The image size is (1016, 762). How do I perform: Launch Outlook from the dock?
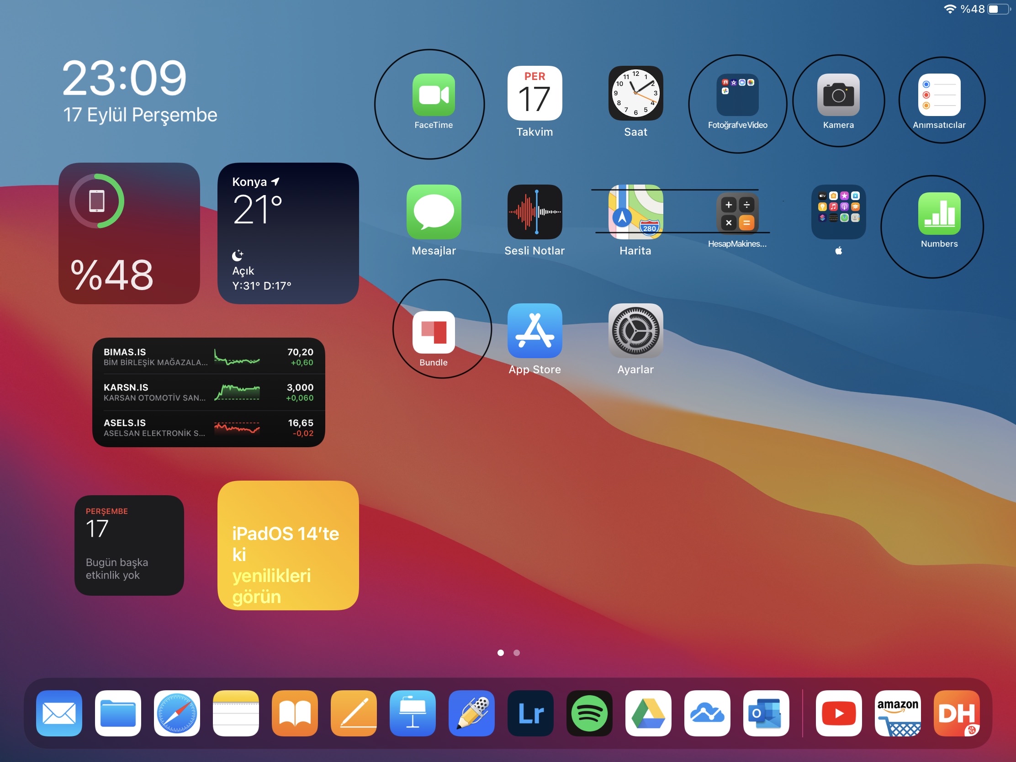click(766, 713)
